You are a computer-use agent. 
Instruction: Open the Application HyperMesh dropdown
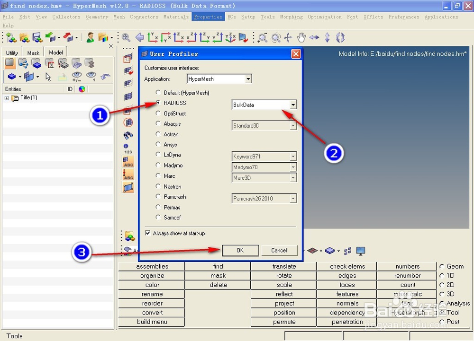248,79
